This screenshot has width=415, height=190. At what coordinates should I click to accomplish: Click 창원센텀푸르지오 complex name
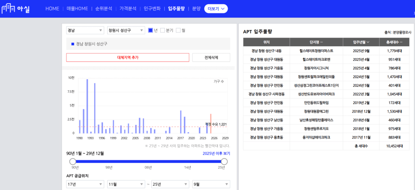coord(316,129)
